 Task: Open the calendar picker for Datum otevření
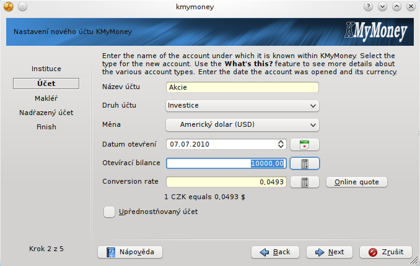(x=305, y=145)
